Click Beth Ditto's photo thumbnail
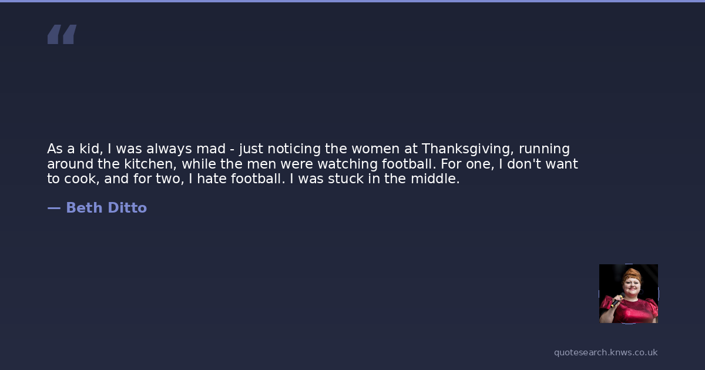Viewport: 705px width, 370px height. pyautogui.click(x=628, y=294)
